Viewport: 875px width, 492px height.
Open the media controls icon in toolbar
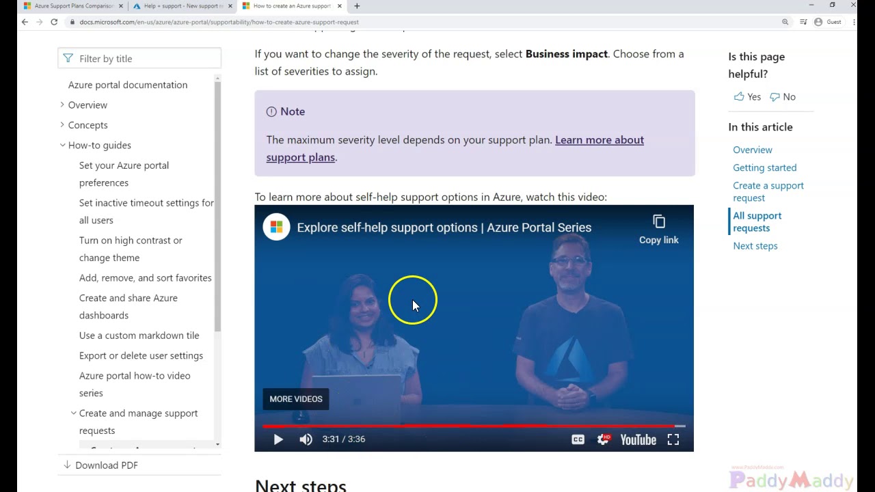pos(803,22)
